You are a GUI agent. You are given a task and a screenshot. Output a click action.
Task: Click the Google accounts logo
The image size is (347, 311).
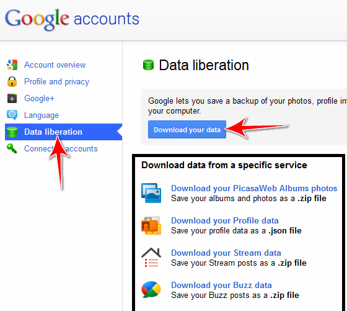tap(72, 19)
